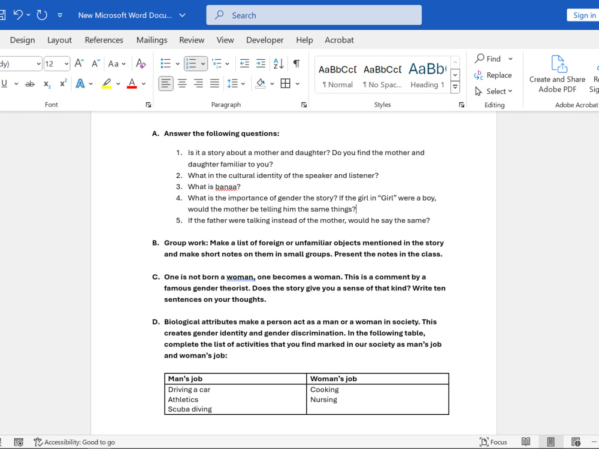
Task: Open Customize Quick Access Toolbar arrow
Action: pos(60,16)
